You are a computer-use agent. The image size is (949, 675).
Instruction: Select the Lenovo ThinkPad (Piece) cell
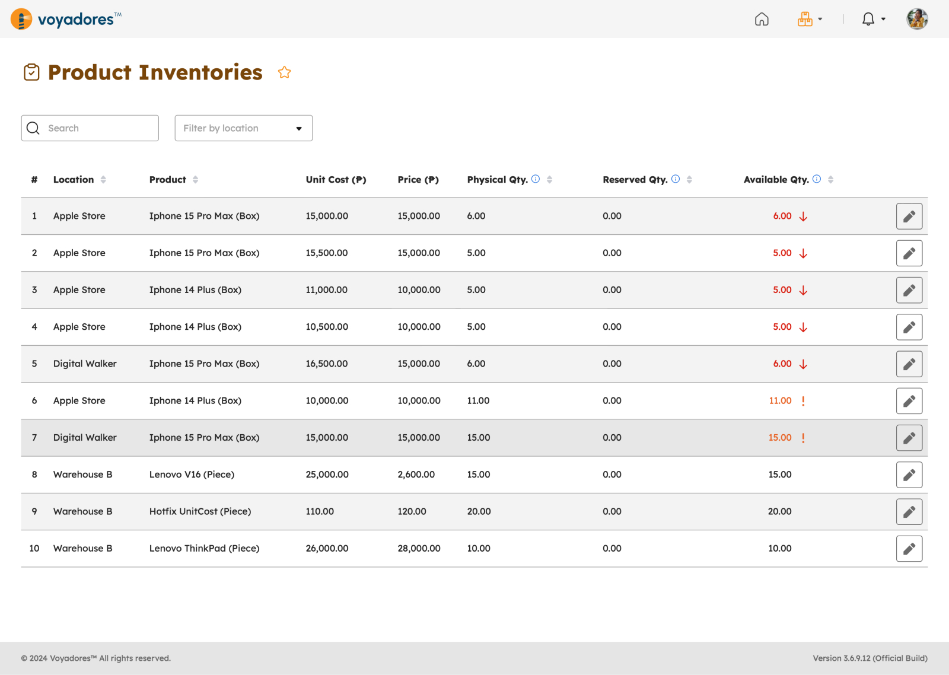tap(204, 548)
